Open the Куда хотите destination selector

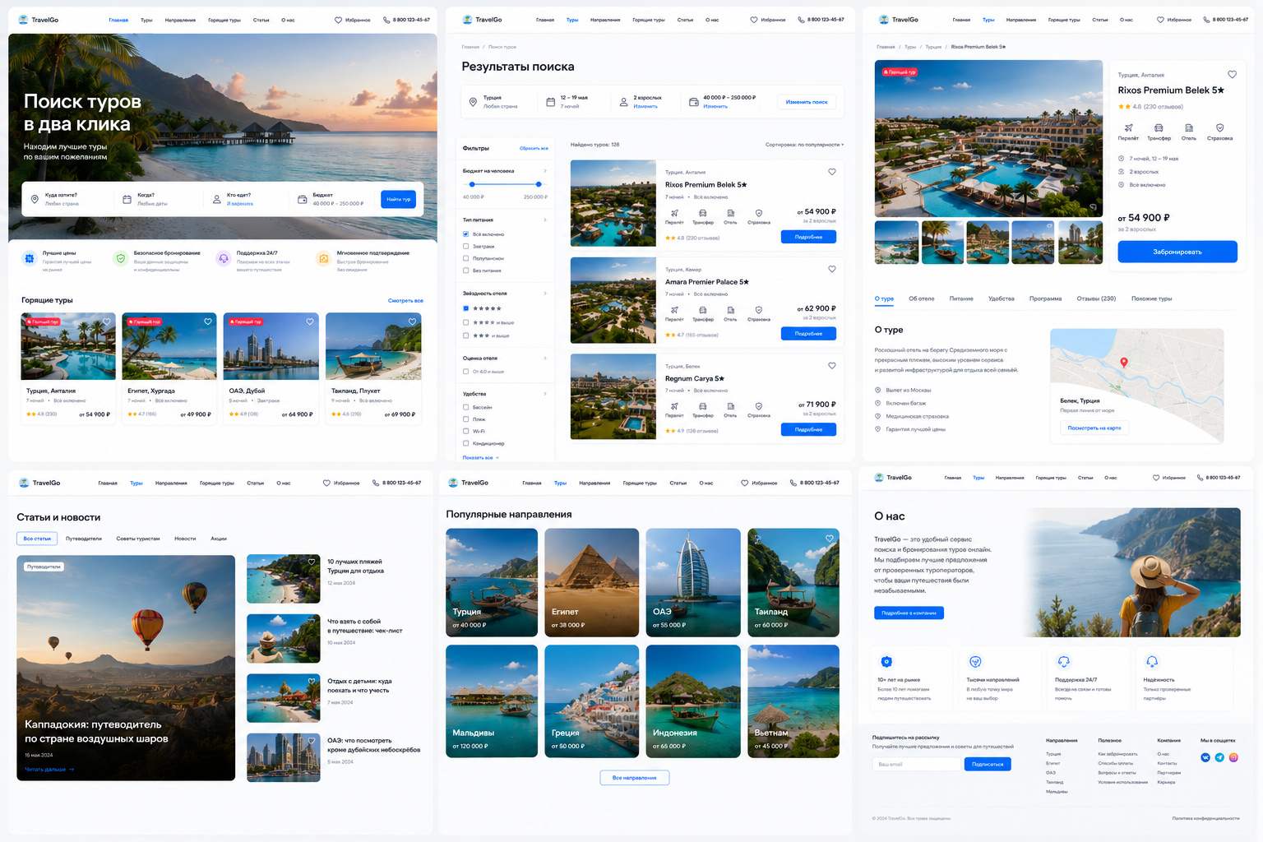tap(70, 199)
